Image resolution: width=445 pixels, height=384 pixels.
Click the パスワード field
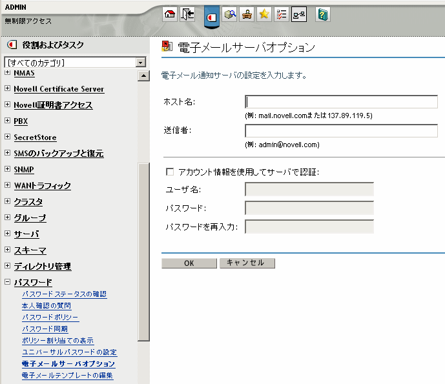pyautogui.click(x=309, y=208)
